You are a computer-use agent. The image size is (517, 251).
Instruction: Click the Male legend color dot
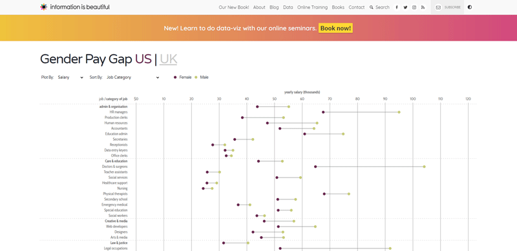click(196, 77)
